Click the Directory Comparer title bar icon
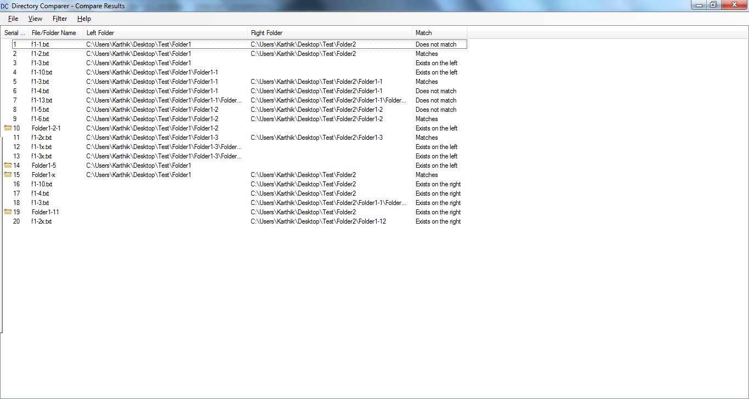The height and width of the screenshot is (399, 749). 4,6
